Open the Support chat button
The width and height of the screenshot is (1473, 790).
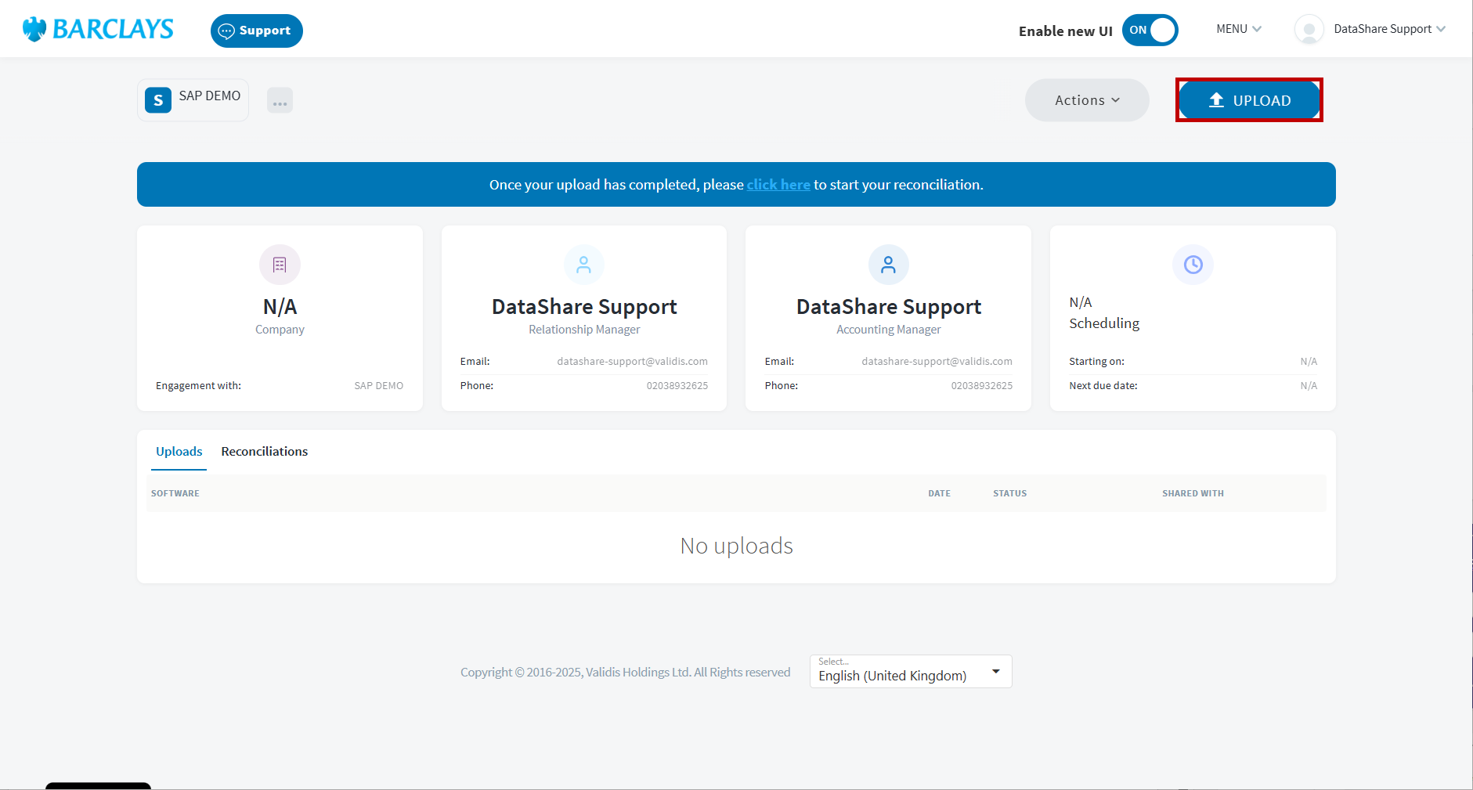pos(256,31)
